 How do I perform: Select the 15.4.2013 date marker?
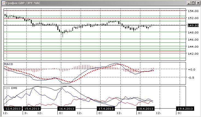pos(32,109)
